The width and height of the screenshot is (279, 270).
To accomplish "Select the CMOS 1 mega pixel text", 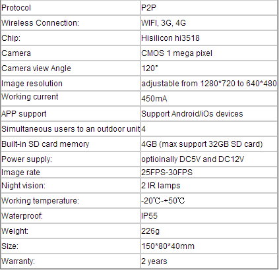I will point(177,53).
